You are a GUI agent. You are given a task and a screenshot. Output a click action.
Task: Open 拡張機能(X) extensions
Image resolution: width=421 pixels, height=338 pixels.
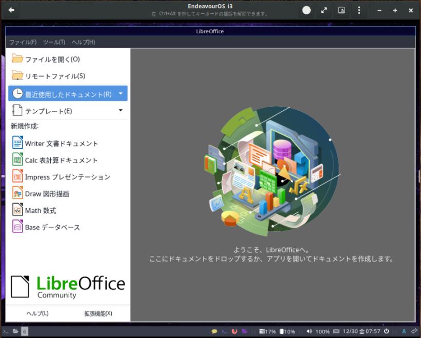(x=98, y=313)
